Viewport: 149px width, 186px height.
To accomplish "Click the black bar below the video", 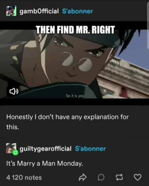I will click(x=74, y=102).
